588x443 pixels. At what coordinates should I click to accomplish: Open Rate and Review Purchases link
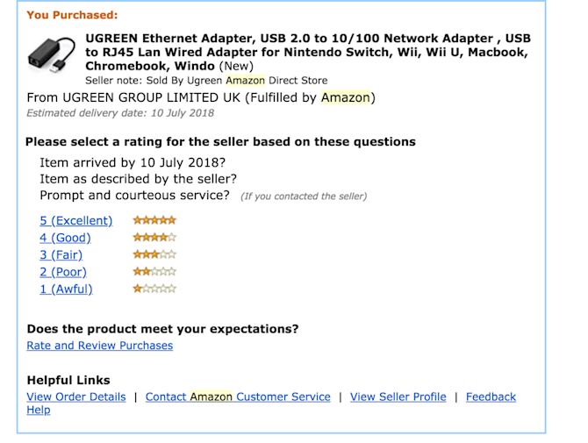(x=100, y=346)
